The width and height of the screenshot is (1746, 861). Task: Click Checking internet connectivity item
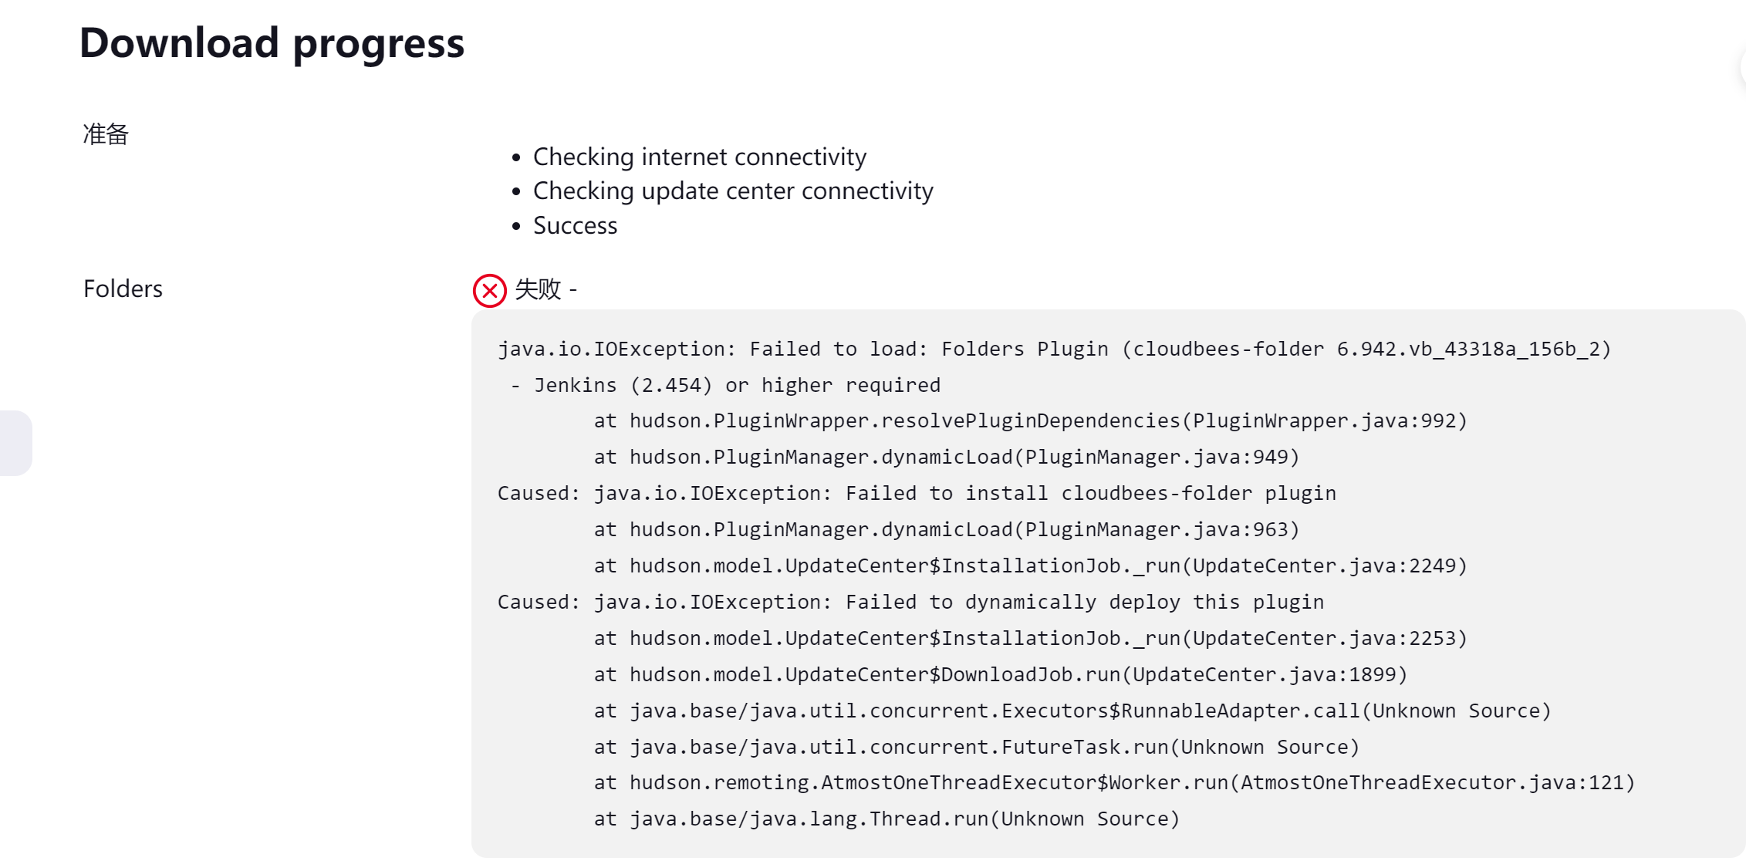pyautogui.click(x=700, y=157)
